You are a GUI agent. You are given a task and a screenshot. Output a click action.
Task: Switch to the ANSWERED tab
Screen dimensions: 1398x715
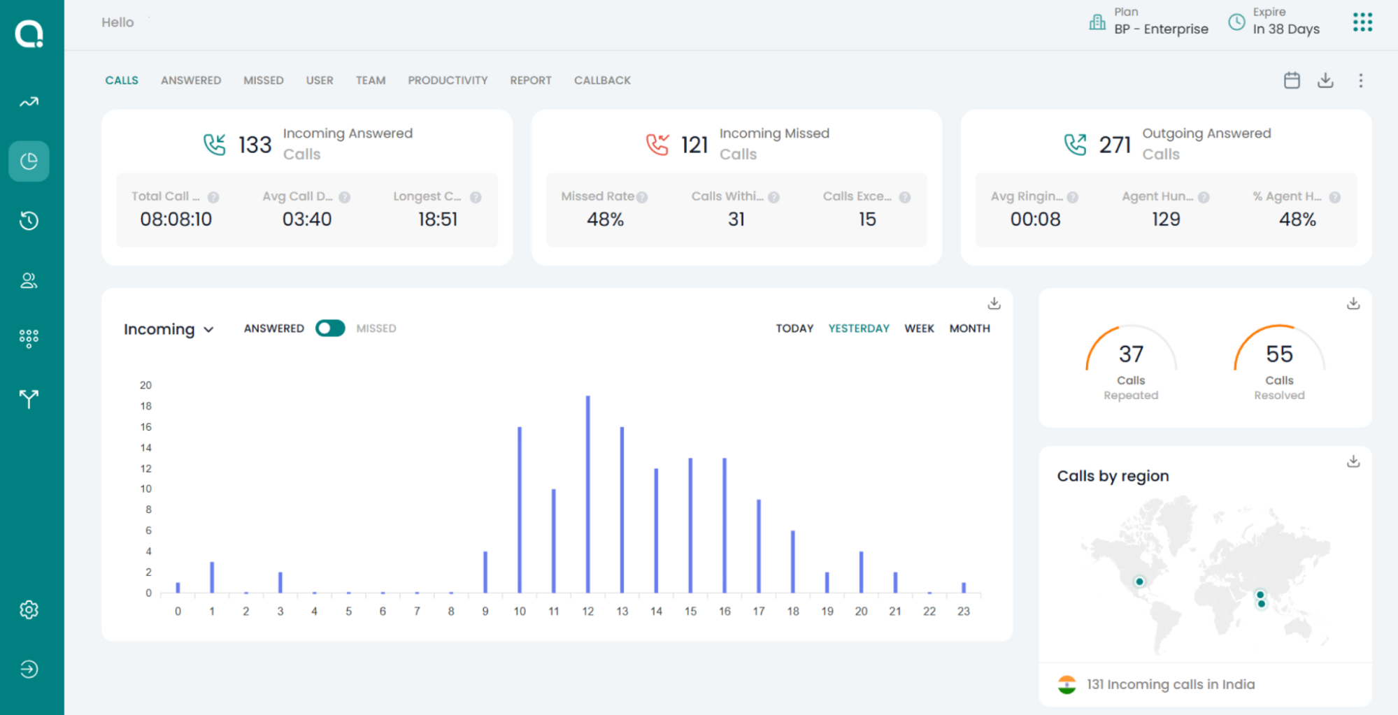pyautogui.click(x=191, y=80)
